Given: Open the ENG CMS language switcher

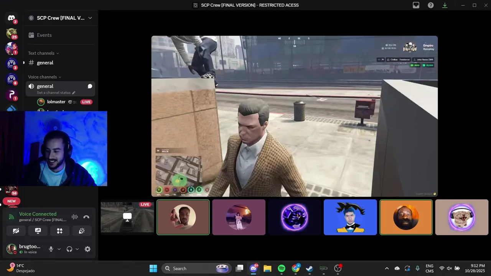Looking at the screenshot, I should point(430,268).
